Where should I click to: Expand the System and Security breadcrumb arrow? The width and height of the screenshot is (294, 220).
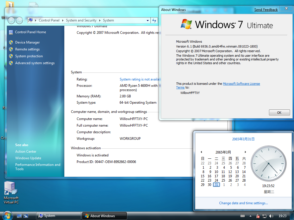pyautogui.click(x=100, y=20)
